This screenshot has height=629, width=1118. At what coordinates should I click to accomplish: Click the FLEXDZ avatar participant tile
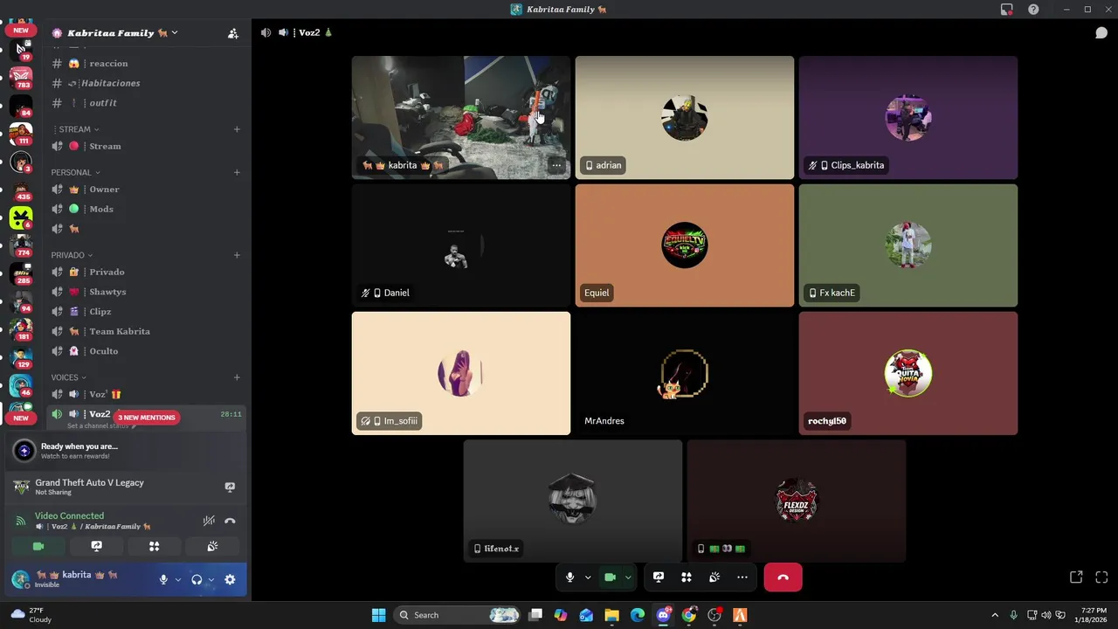[797, 501]
